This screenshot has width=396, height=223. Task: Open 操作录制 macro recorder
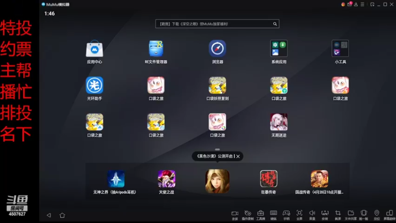[248, 215]
